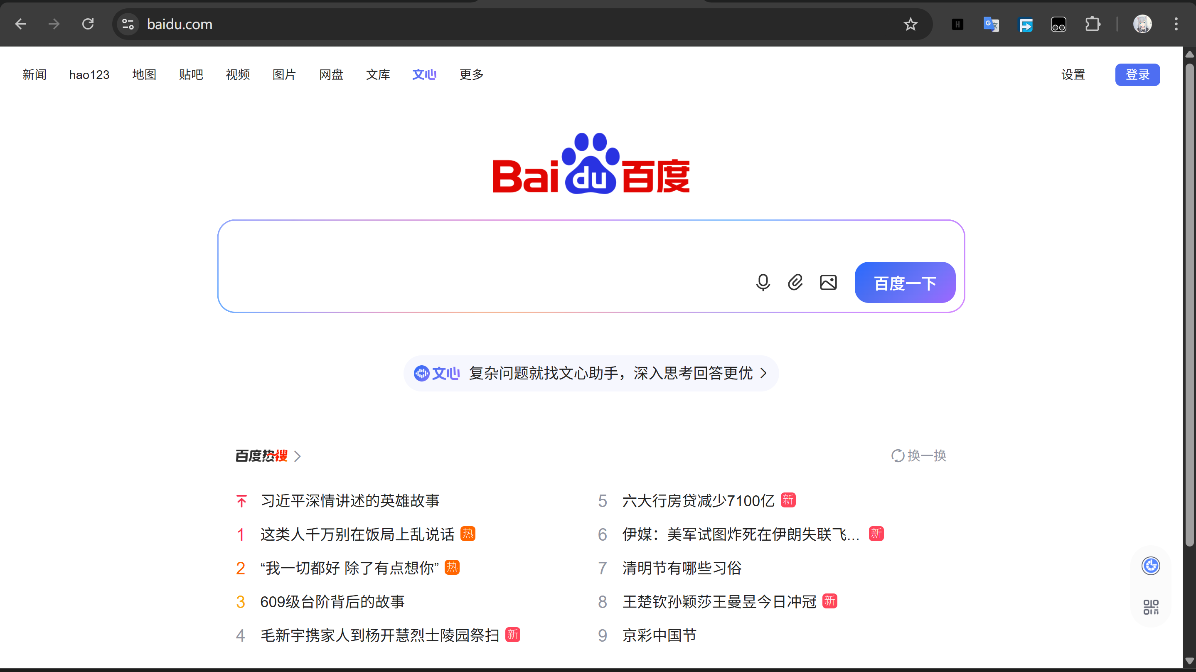Click the site information icon in address bar
The width and height of the screenshot is (1196, 672).
pos(128,24)
